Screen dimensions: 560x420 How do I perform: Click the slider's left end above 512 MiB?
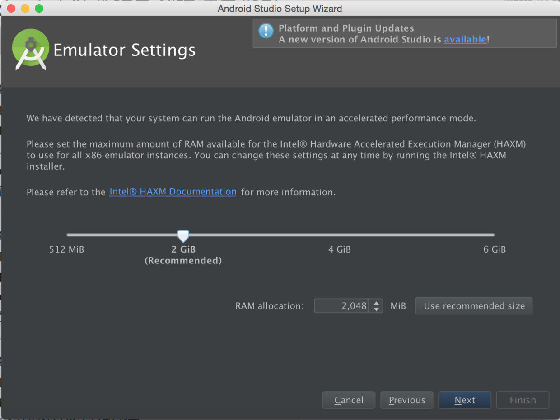(x=68, y=235)
